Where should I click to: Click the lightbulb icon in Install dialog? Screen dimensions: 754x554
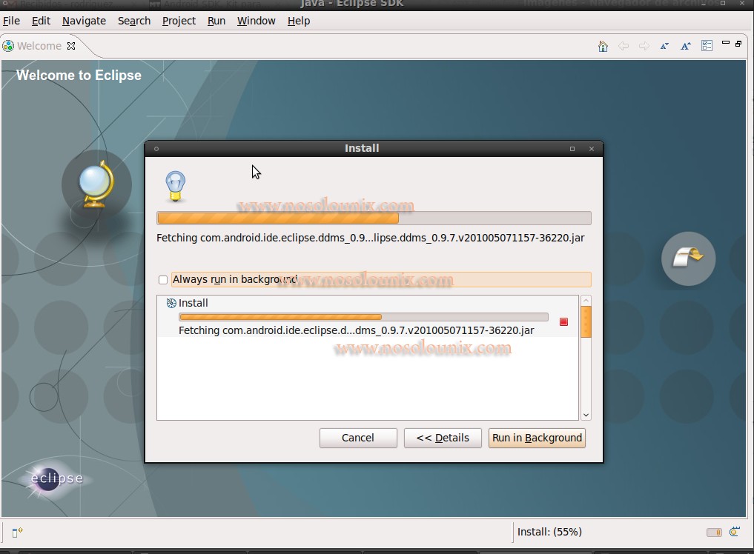pyautogui.click(x=175, y=187)
